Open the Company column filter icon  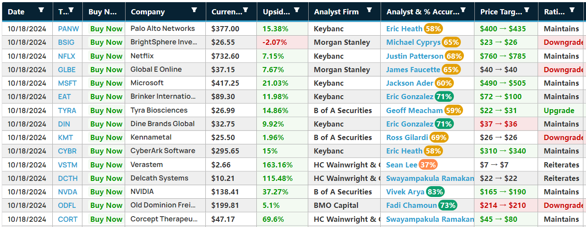pyautogui.click(x=194, y=10)
